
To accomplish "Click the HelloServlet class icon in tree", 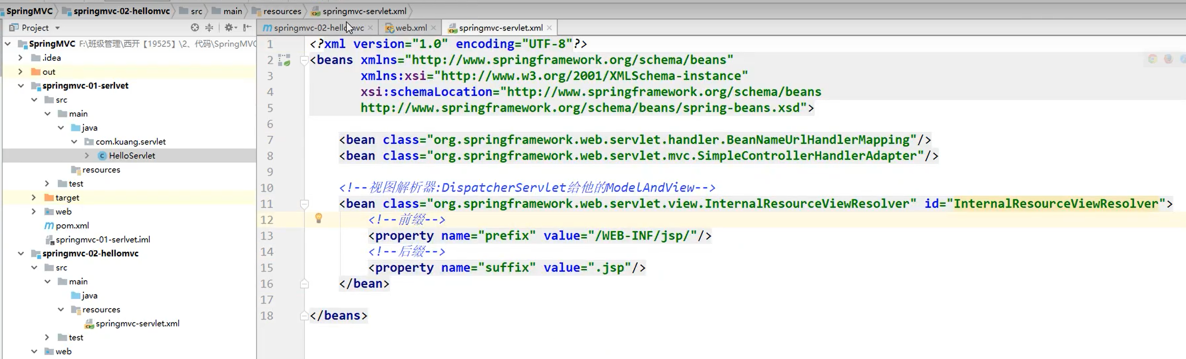I will coord(102,155).
